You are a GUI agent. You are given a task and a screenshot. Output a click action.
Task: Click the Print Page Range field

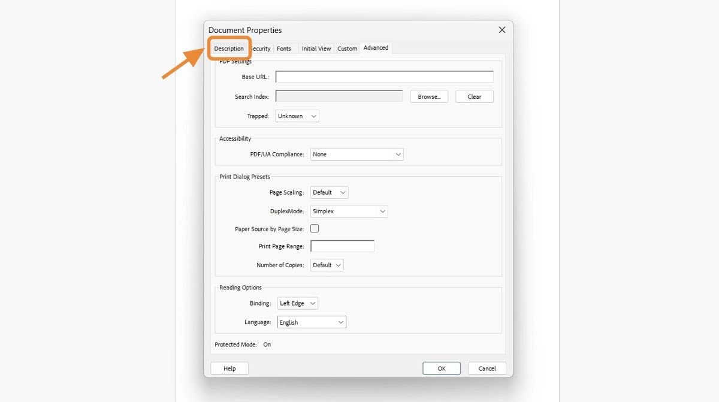[x=342, y=246]
